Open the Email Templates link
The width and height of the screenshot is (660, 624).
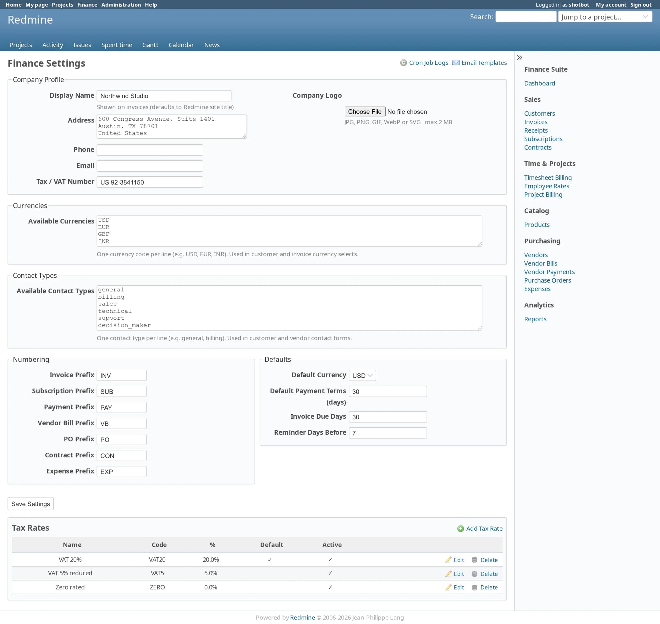pos(484,63)
